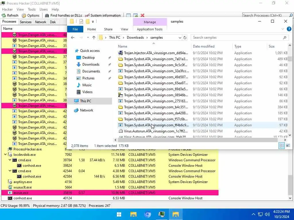Switch to details view layout icon
294x220 pixels.
tap(282, 146)
